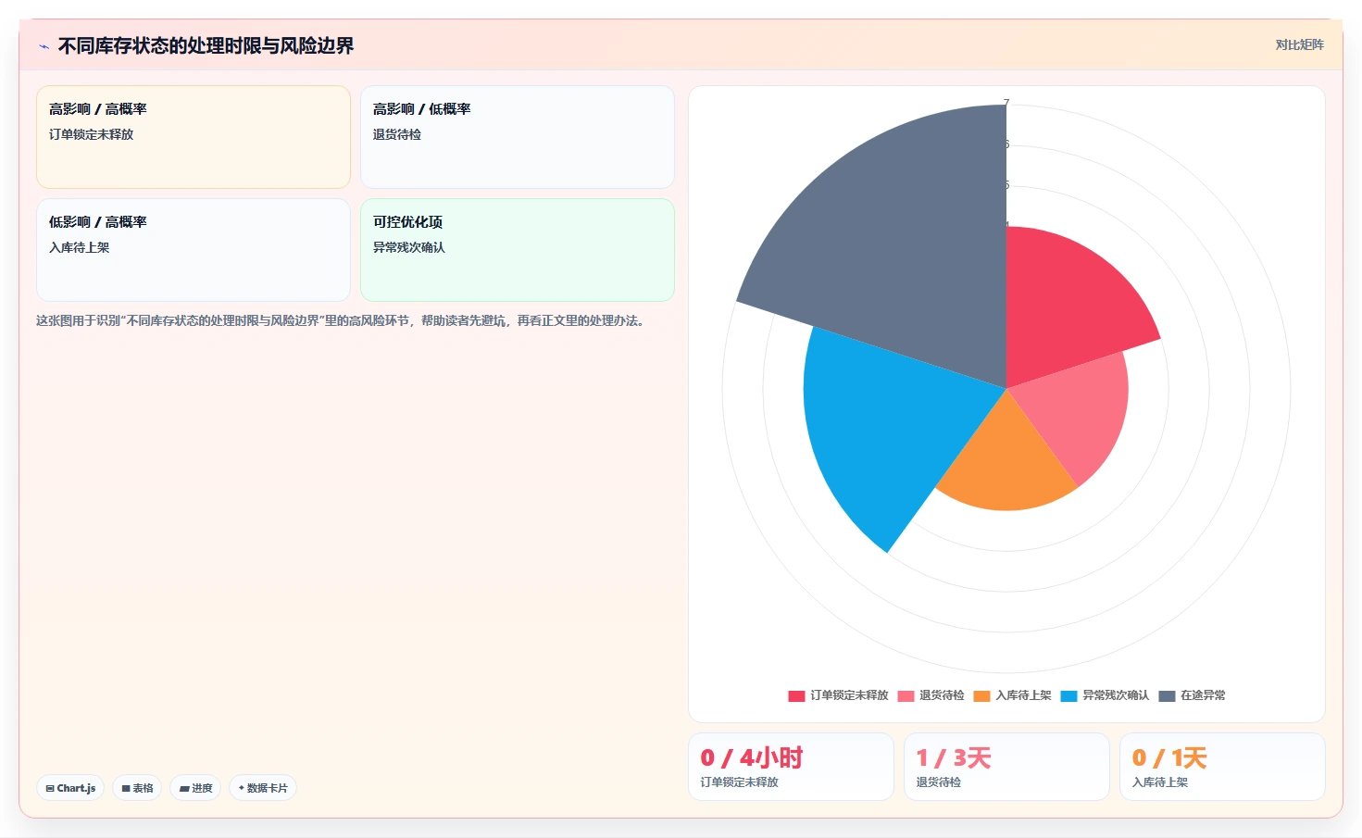Select the 高影响 / 高概率 card
Screen dimensions: 1362x838
(x=194, y=137)
